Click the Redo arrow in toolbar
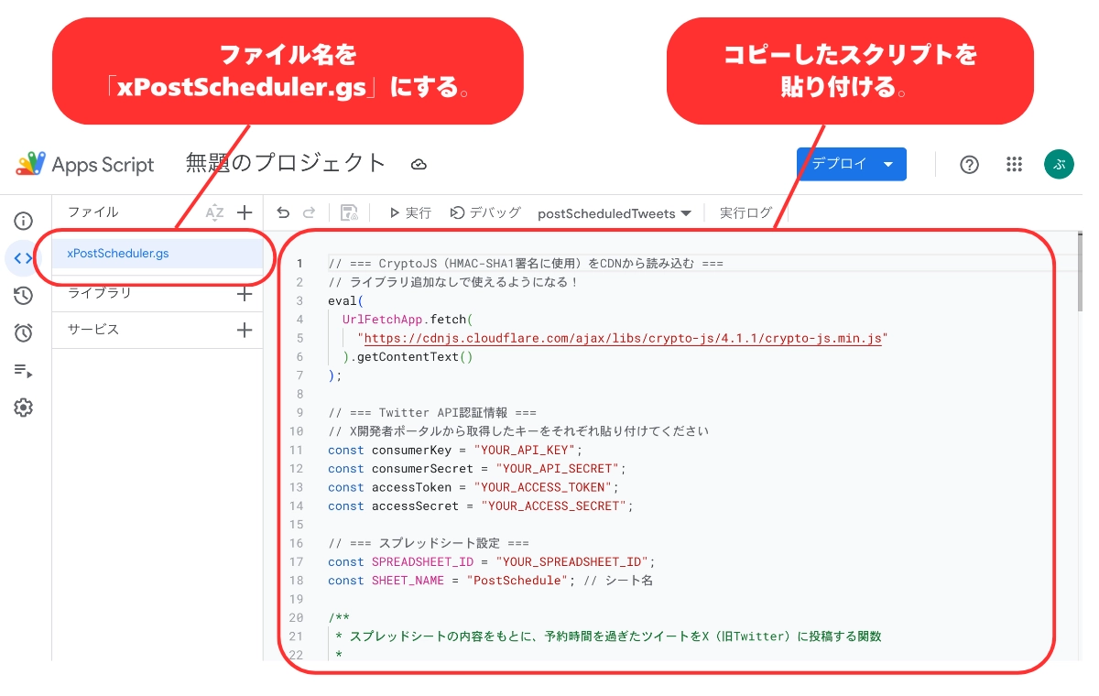The image size is (1099, 696). pos(310,212)
